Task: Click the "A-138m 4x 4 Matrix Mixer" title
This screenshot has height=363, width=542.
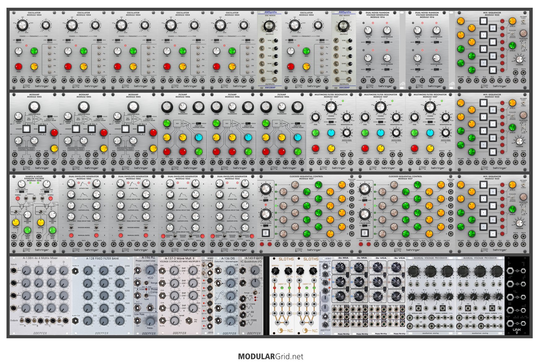Action: (x=40, y=258)
